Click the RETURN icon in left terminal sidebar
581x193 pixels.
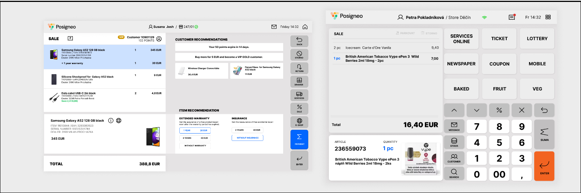[x=299, y=68]
